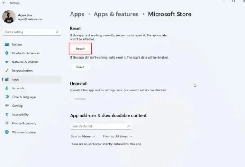This screenshot has width=245, height=167.
Task: Select Personalisation label
Action: [x=22, y=71]
